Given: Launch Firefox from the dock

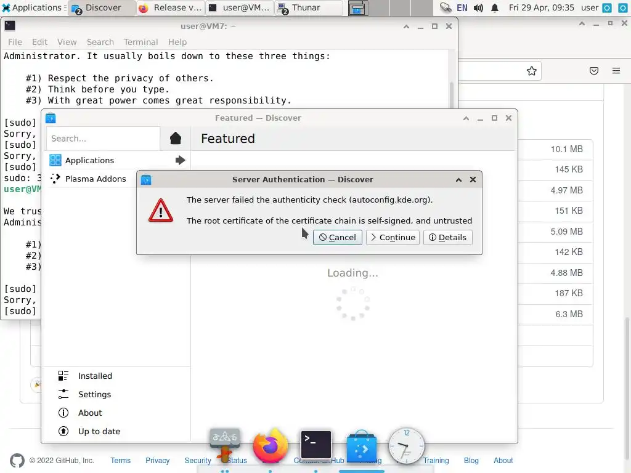Looking at the screenshot, I should point(271,446).
